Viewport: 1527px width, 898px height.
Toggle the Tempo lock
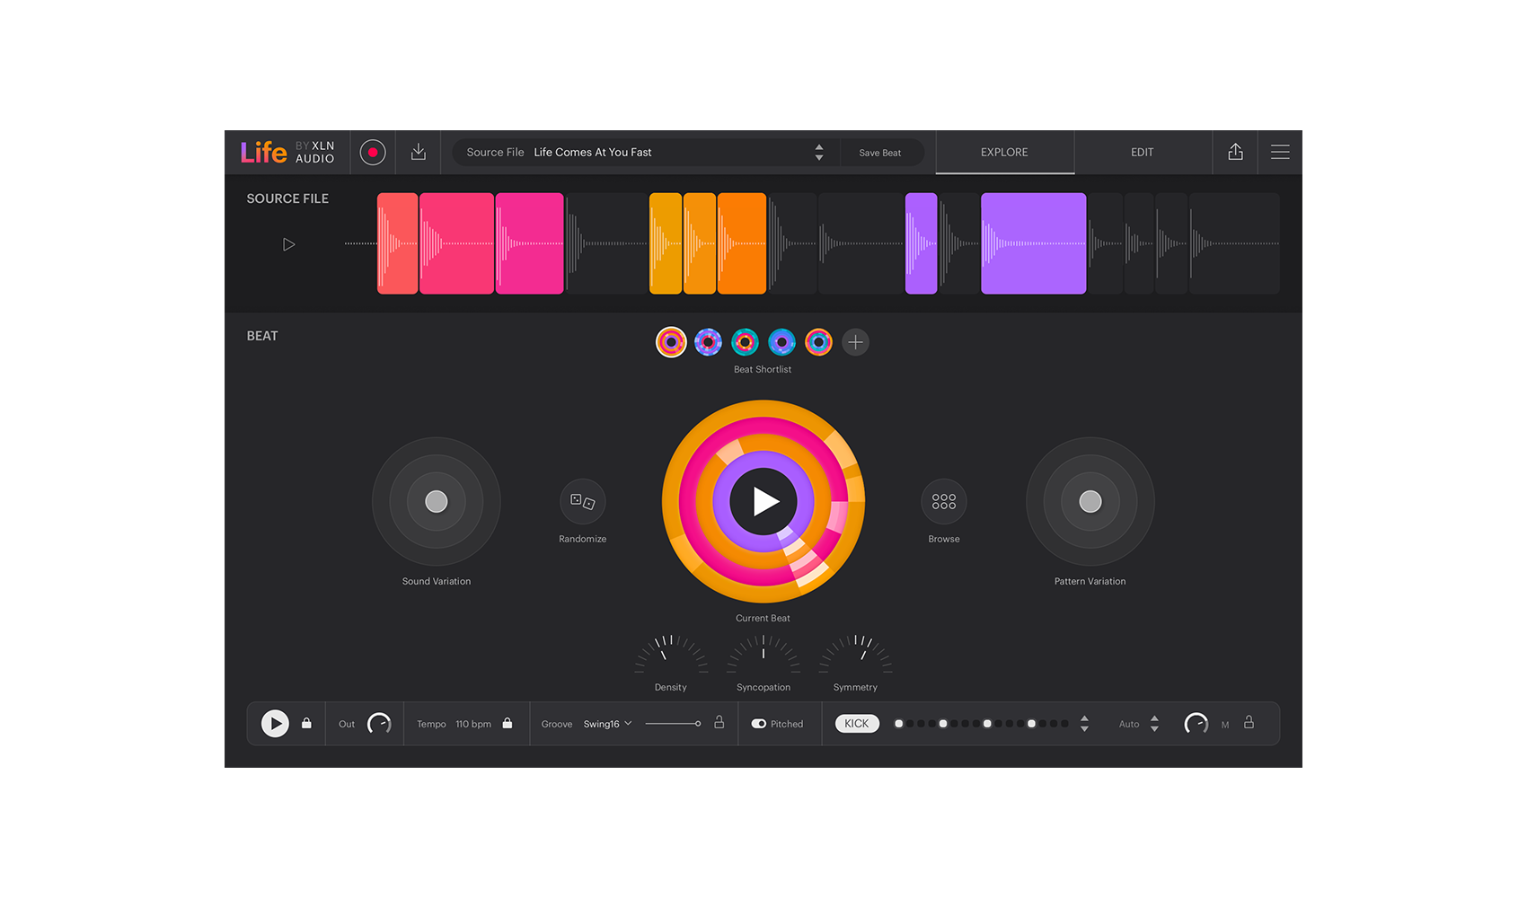click(508, 724)
